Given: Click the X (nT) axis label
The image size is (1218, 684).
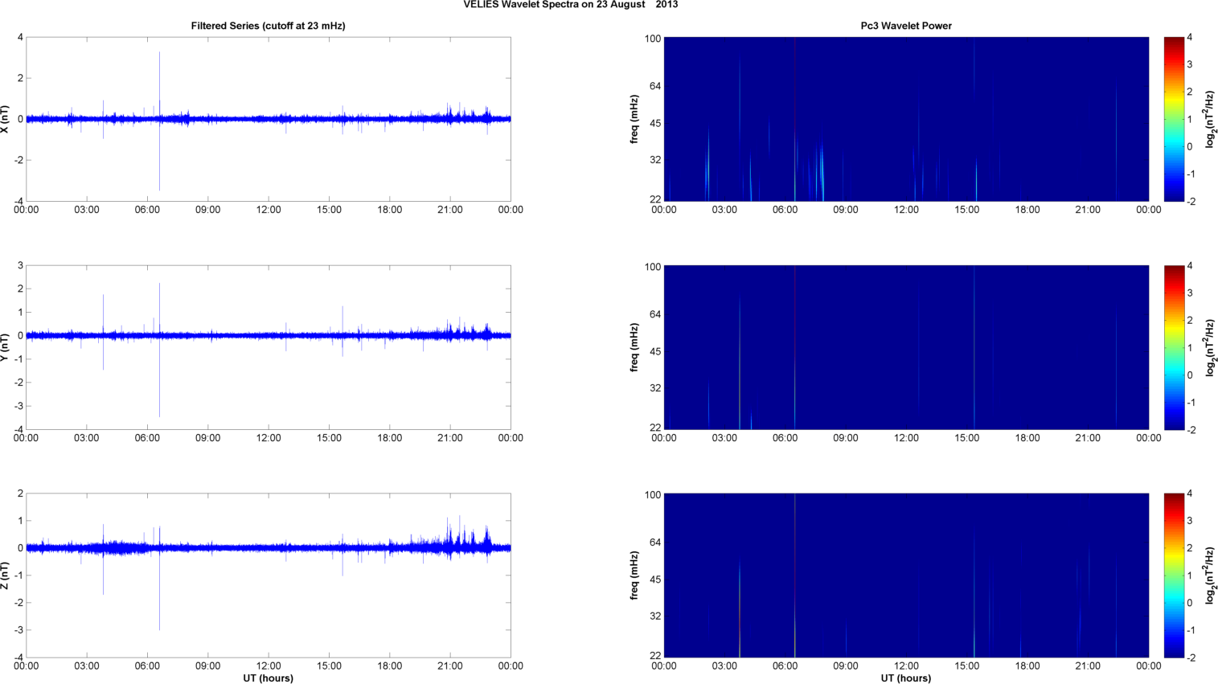Looking at the screenshot, I should click(6, 119).
